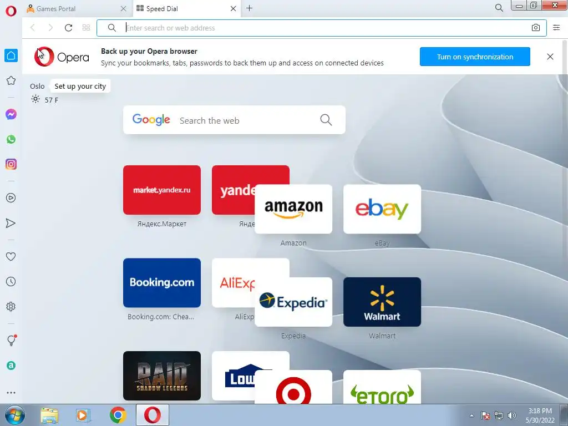568x426 pixels.
Task: Open the RAID Shadow Legends tile
Action: (x=162, y=376)
